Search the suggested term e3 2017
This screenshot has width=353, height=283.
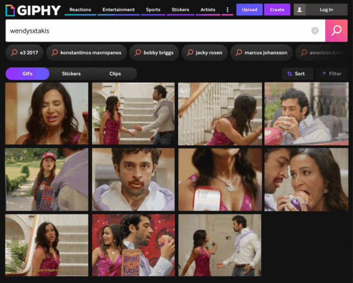(25, 53)
